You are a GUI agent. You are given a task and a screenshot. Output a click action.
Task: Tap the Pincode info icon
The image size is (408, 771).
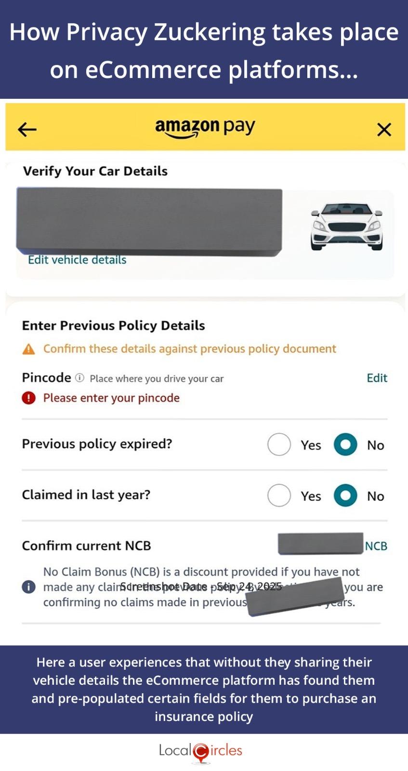[80, 378]
